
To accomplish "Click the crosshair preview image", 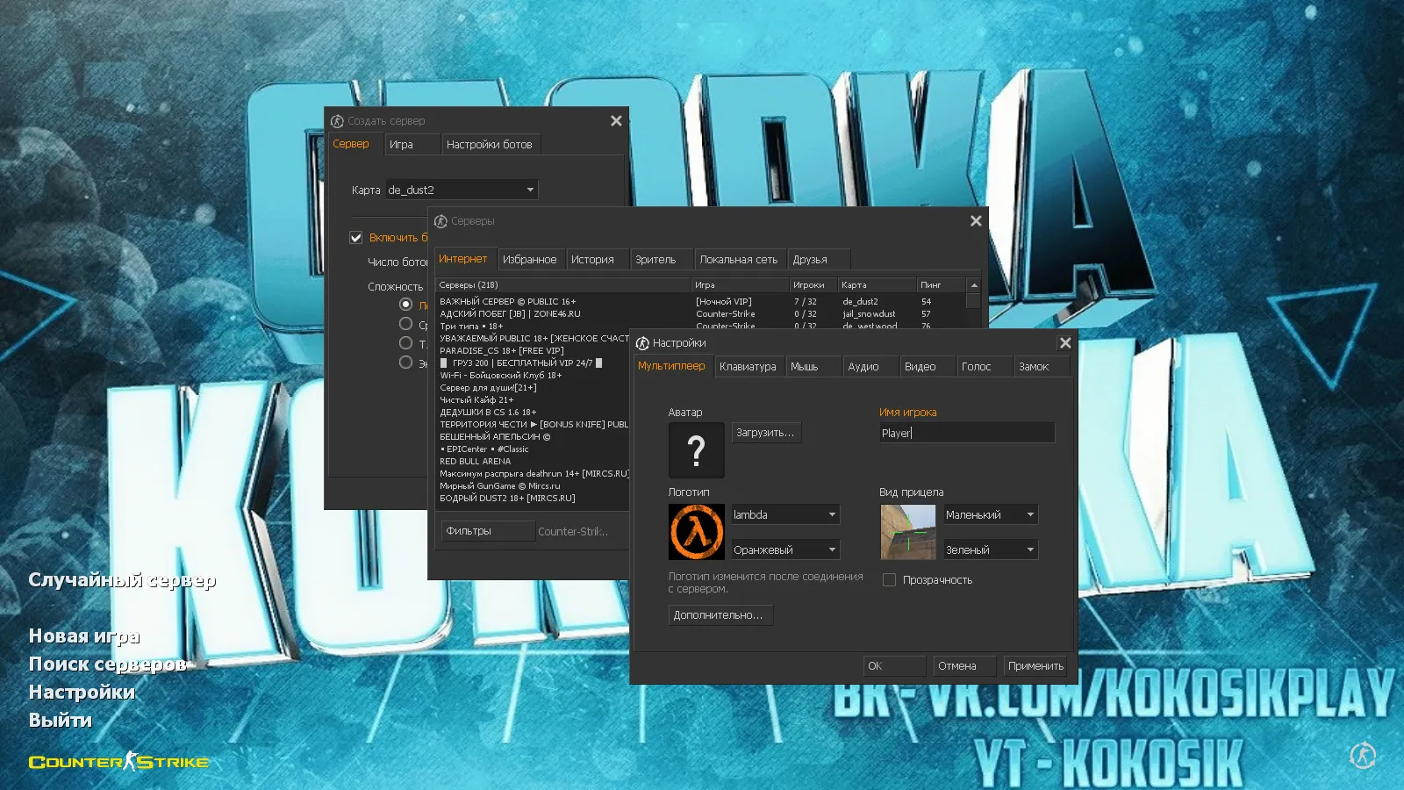I will click(x=907, y=532).
